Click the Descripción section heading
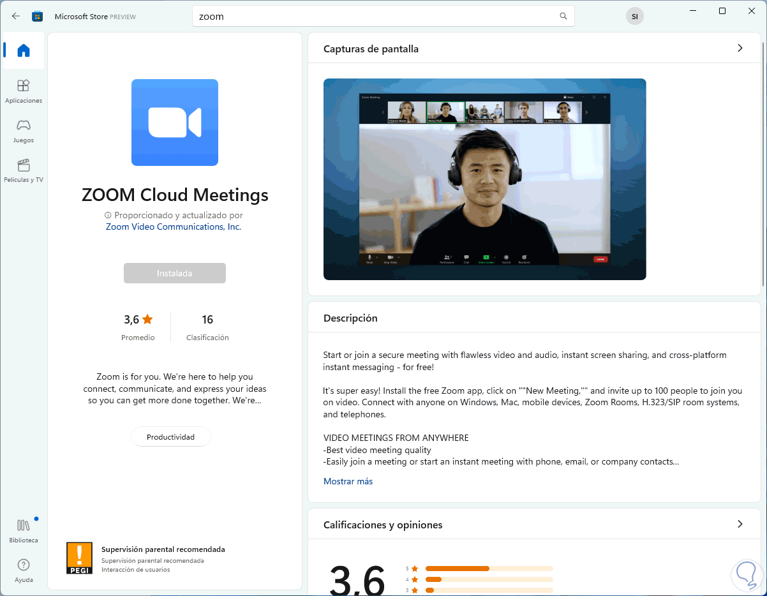Screen dimensions: 767x596 (x=350, y=318)
